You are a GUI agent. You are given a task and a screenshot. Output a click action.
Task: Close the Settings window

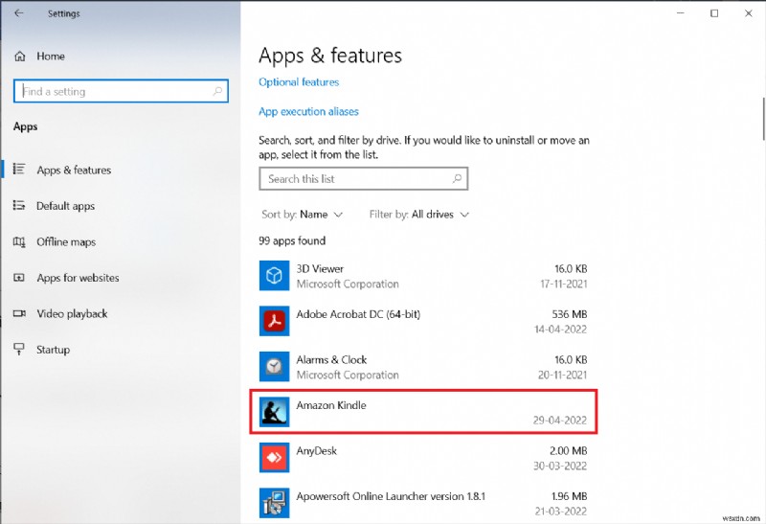click(x=749, y=13)
